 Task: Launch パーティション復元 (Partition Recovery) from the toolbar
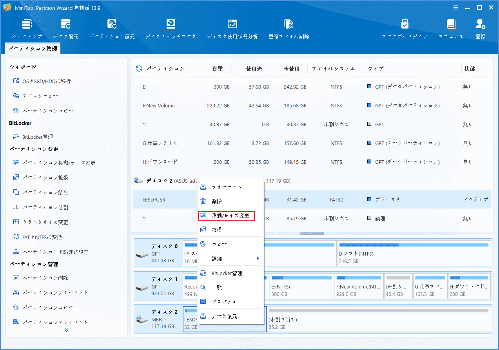(112, 29)
